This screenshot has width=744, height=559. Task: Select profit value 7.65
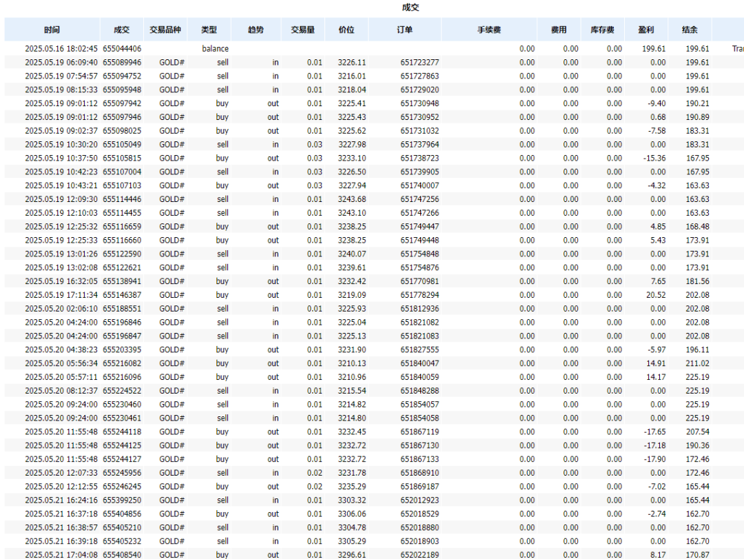(658, 281)
